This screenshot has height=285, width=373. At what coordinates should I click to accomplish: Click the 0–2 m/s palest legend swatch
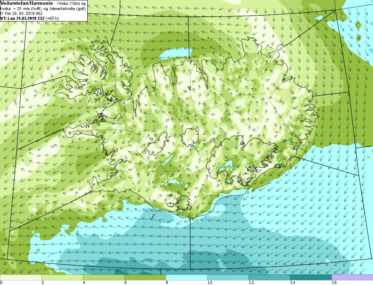click(21, 278)
